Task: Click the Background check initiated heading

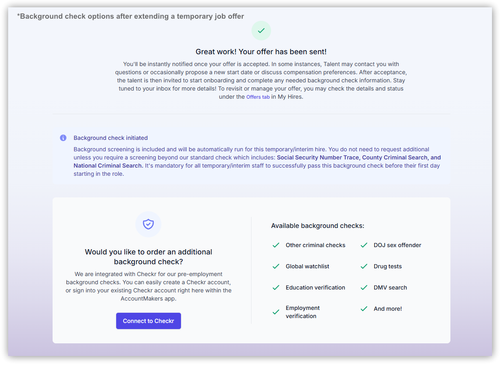Action: (110, 138)
